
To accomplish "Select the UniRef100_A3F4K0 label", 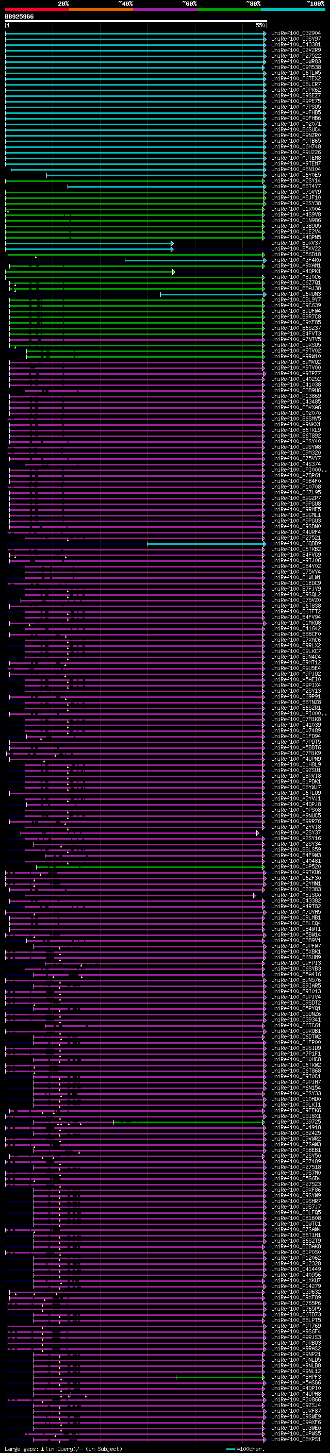I will click(295, 260).
